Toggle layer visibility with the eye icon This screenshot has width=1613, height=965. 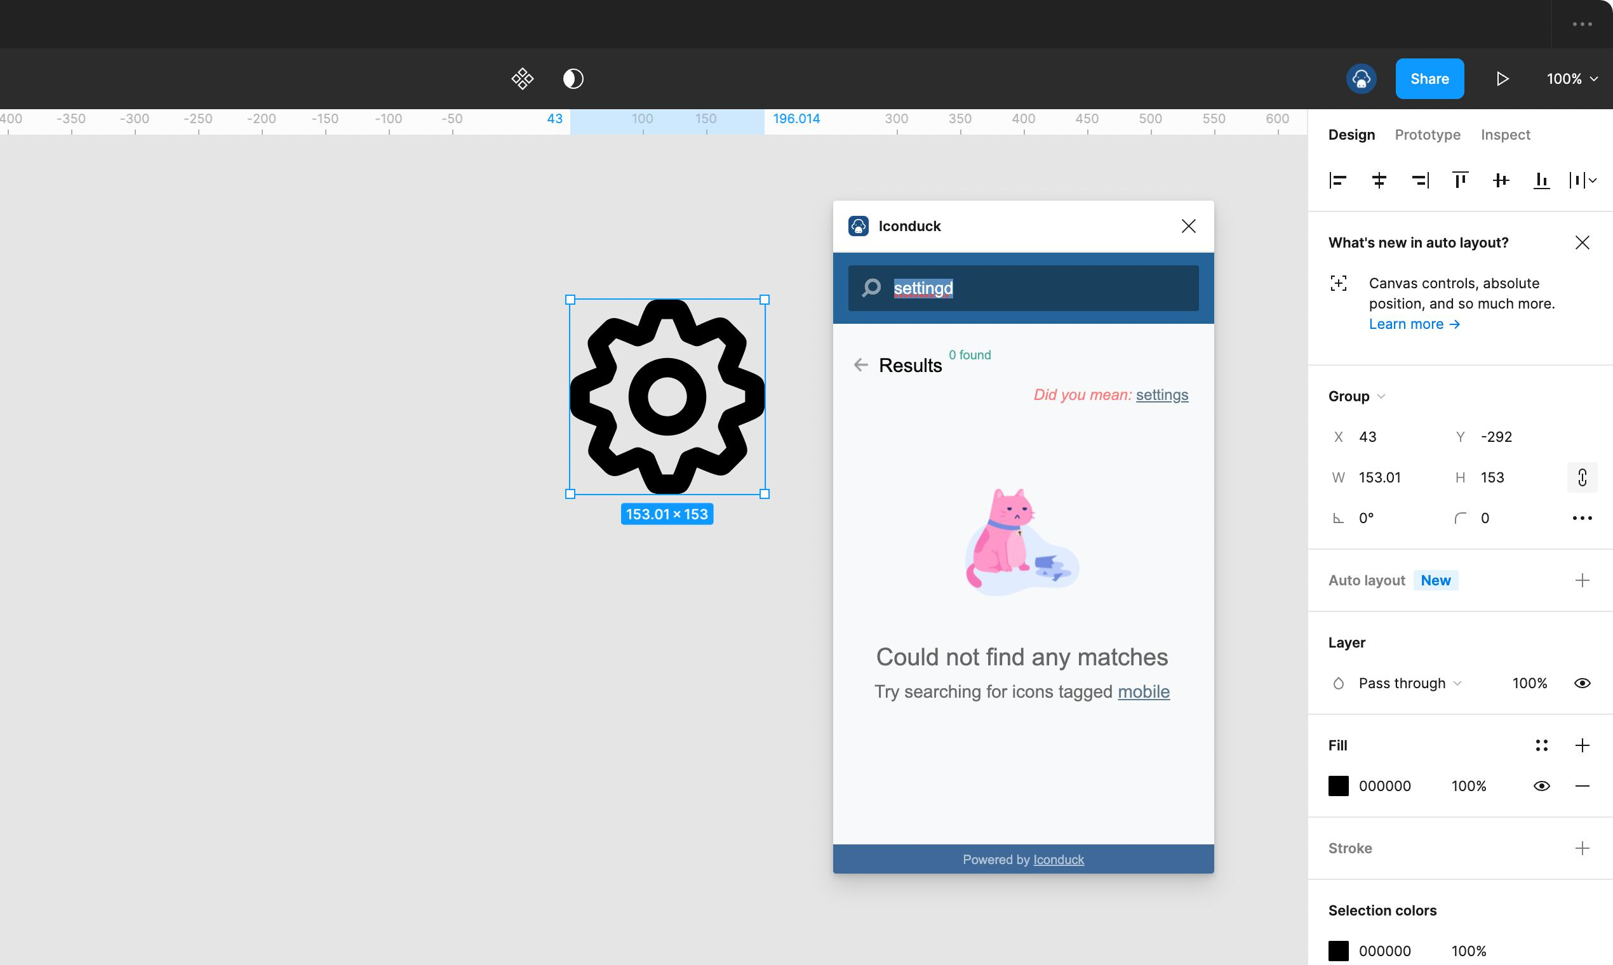[1583, 682]
